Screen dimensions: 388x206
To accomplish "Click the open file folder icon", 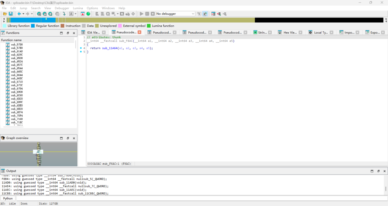I will click(x=5, y=14).
